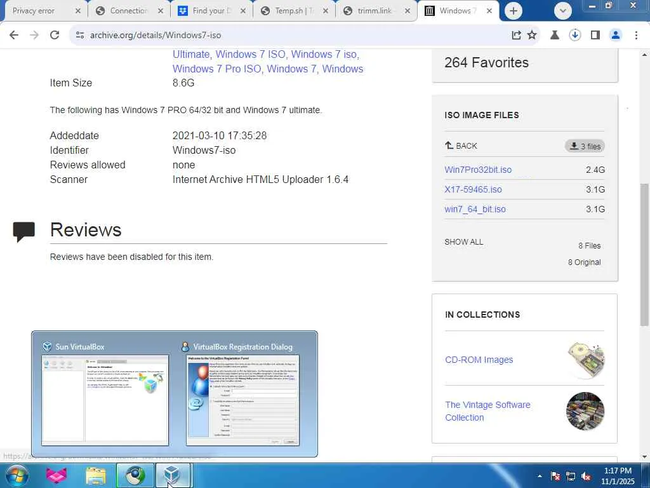650x488 pixels.
Task: Download X17-59465.iso file
Action: (473, 189)
